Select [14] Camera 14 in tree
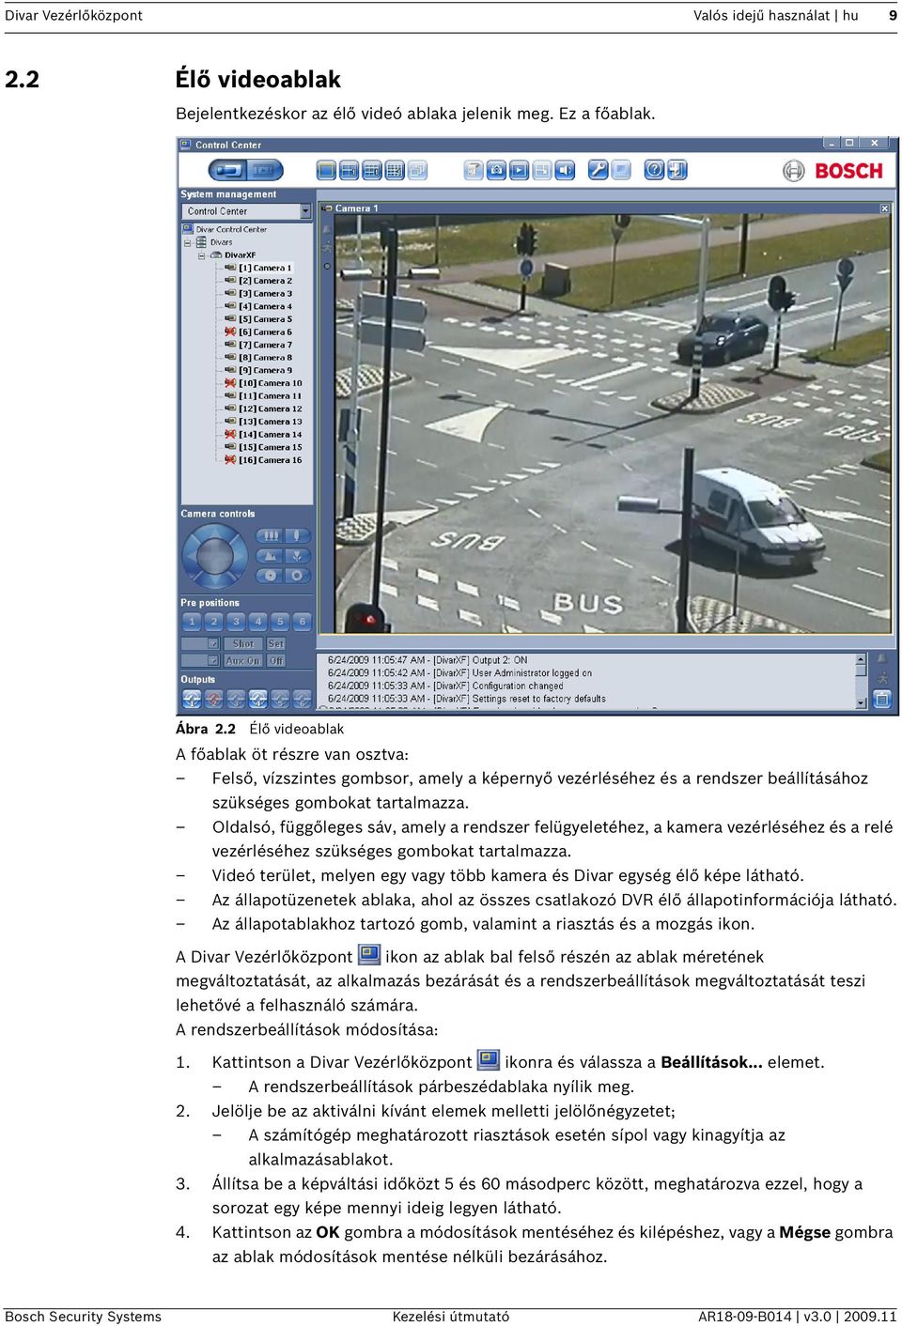This screenshot has width=902, height=1326. [x=270, y=434]
